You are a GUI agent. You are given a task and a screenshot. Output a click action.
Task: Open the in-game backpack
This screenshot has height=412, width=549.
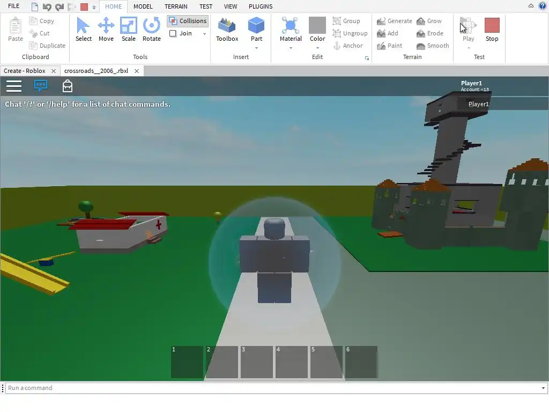67,86
